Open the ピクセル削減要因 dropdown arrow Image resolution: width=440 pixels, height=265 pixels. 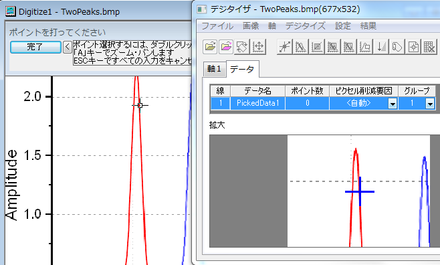pyautogui.click(x=393, y=104)
